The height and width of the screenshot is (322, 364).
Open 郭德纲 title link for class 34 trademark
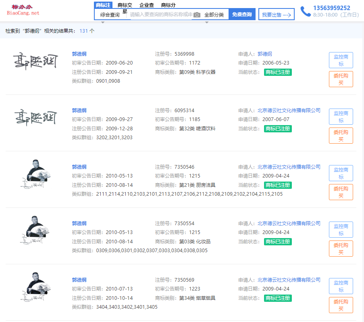click(x=79, y=280)
